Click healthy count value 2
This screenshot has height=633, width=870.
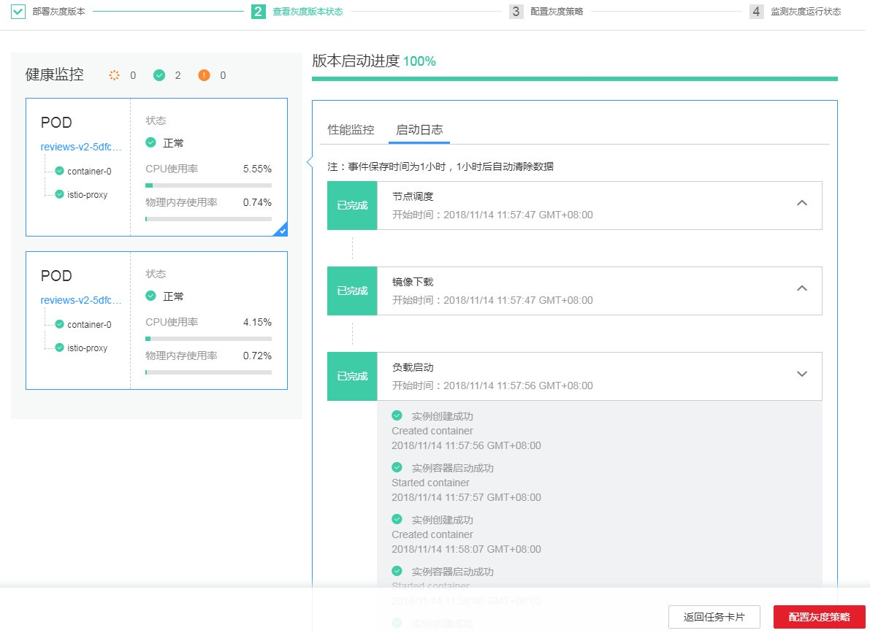178,75
